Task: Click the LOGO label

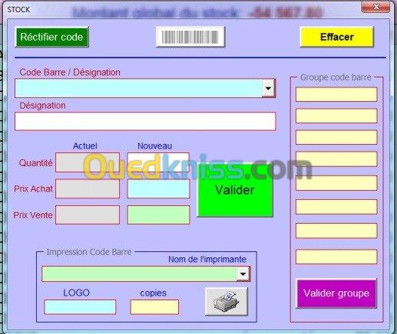Action: [76, 293]
